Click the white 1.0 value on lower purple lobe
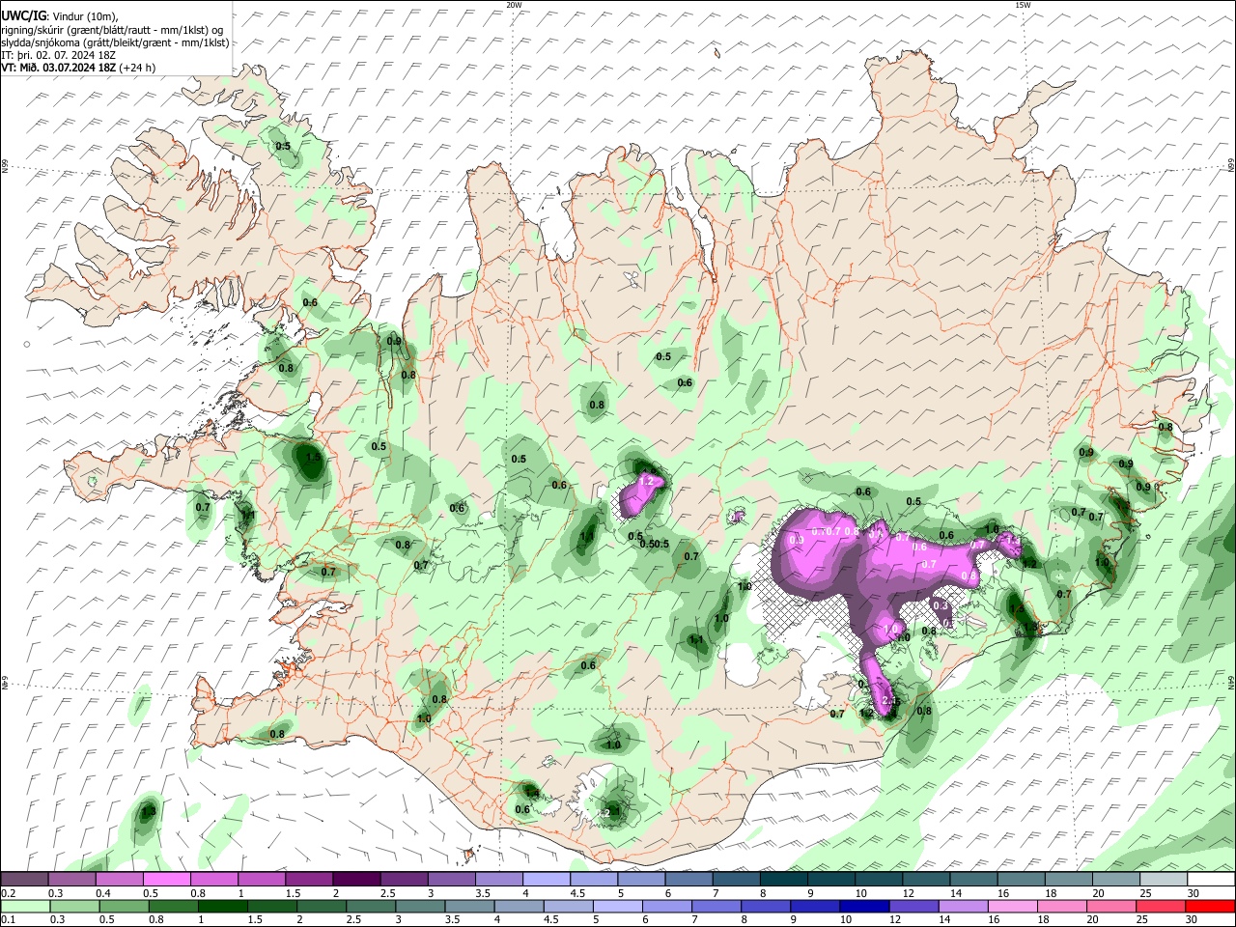The width and height of the screenshot is (1236, 927). (891, 629)
